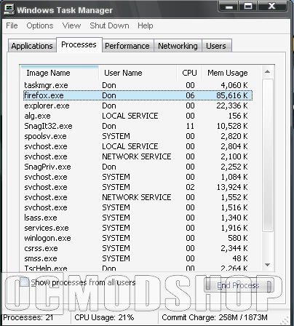Click the scrollbar up arrow
Image resolution: width=294 pixels, height=326 pixels.
point(267,71)
